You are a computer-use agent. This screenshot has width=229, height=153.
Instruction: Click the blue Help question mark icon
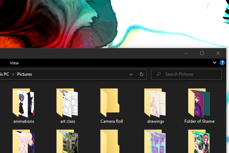pos(222,63)
